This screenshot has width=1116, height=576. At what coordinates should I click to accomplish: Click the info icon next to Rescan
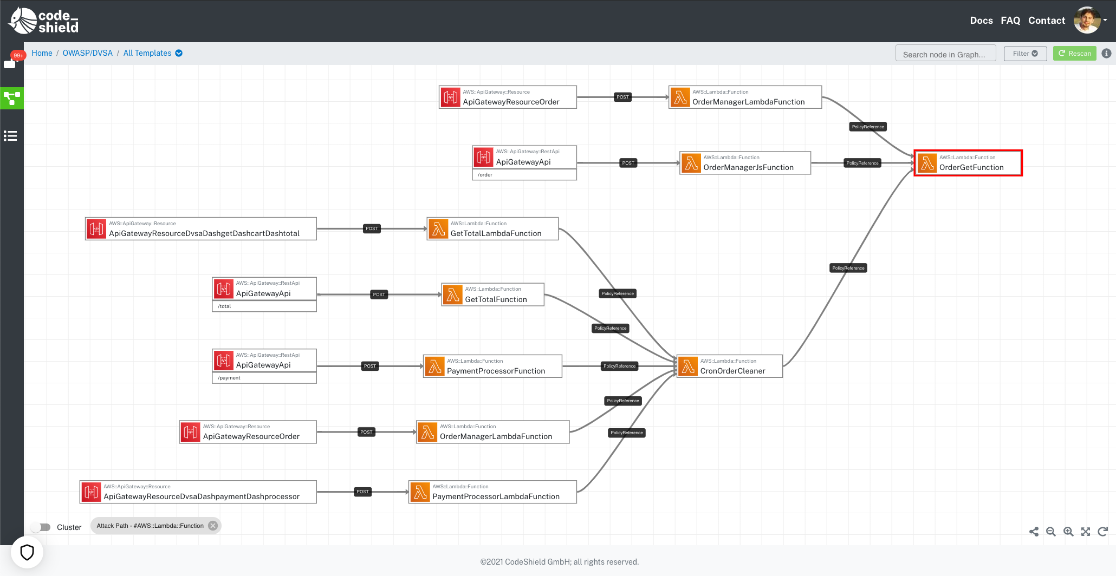[x=1106, y=54]
